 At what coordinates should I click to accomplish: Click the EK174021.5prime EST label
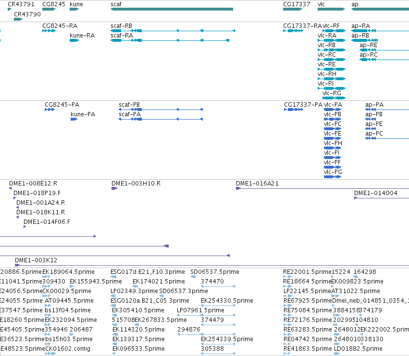click(x=159, y=282)
